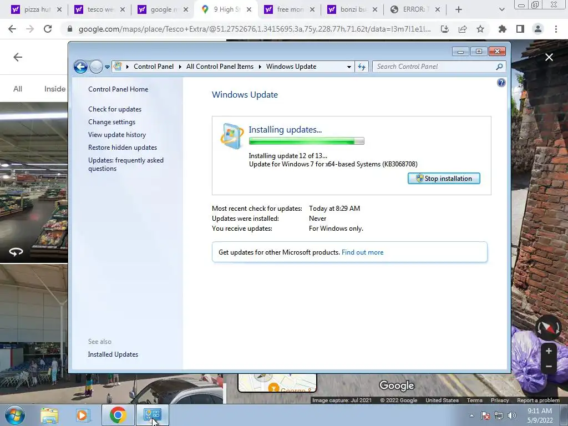Click the mini map thumbnail
The height and width of the screenshot is (426, 568).
point(277,383)
